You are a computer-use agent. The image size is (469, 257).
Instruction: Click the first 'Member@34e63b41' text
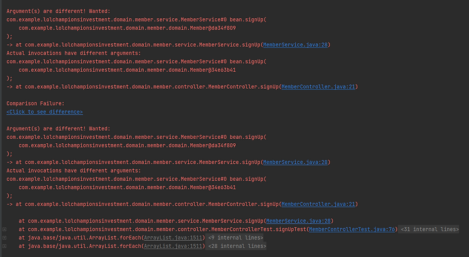pyautogui.click(x=214, y=70)
